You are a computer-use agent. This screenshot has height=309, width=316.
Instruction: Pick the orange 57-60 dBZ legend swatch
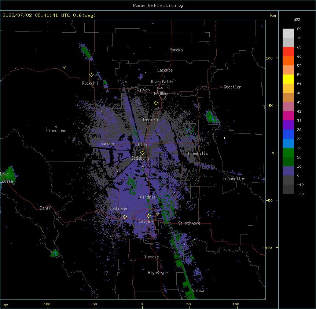(288, 61)
